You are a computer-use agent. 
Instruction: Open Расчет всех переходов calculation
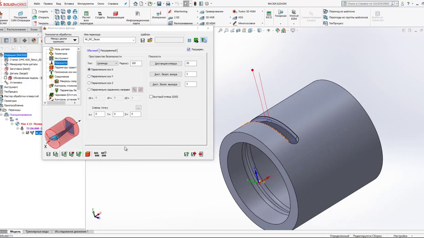(x=86, y=18)
